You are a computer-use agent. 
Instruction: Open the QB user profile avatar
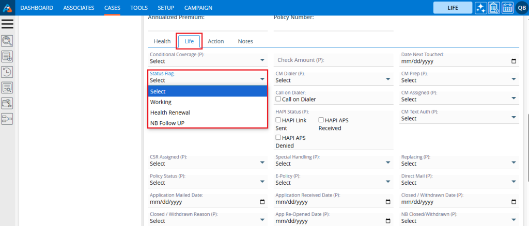point(521,8)
